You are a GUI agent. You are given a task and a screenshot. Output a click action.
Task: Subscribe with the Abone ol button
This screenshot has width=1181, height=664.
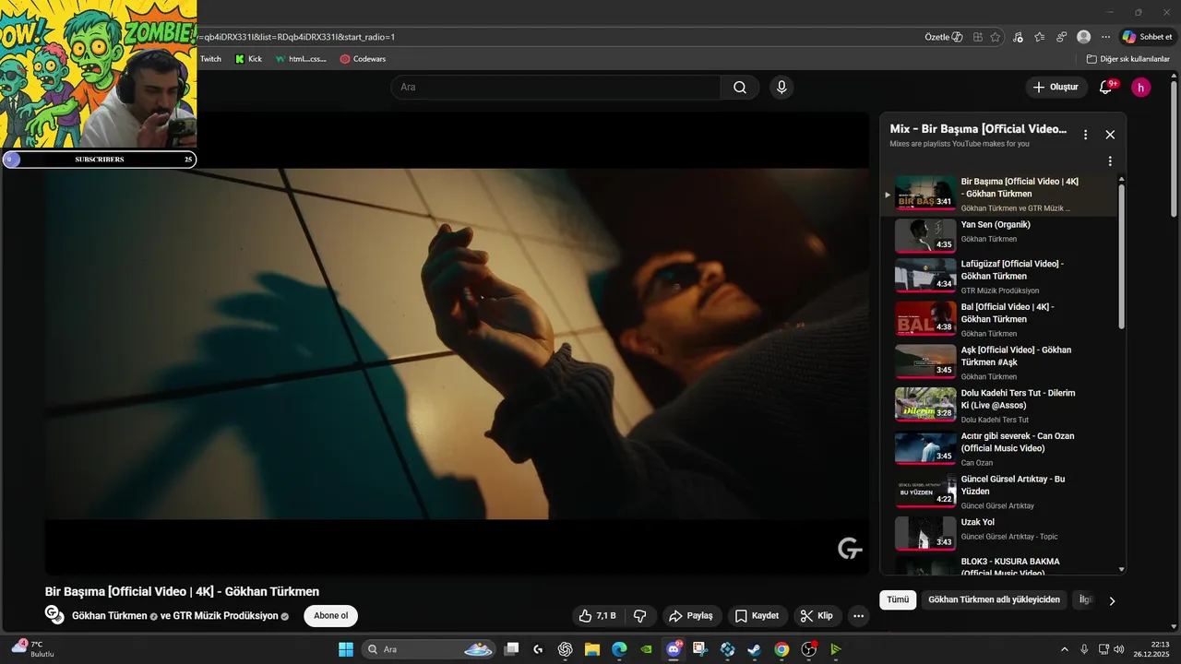(331, 616)
